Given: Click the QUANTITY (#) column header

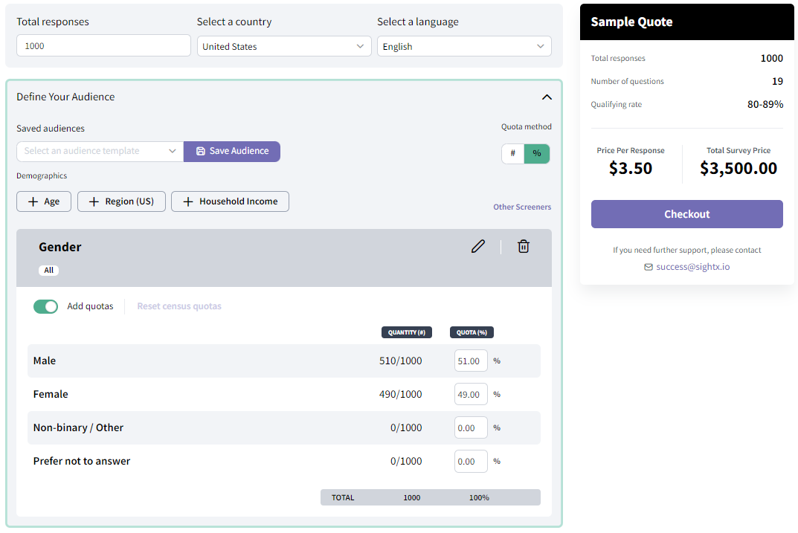Looking at the screenshot, I should (407, 332).
